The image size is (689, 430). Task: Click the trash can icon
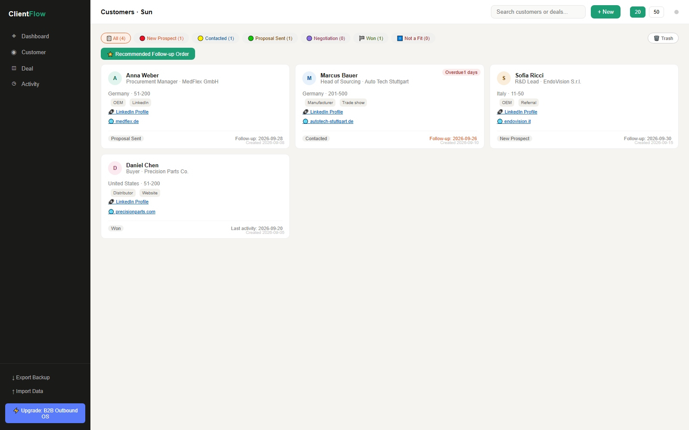click(x=657, y=38)
